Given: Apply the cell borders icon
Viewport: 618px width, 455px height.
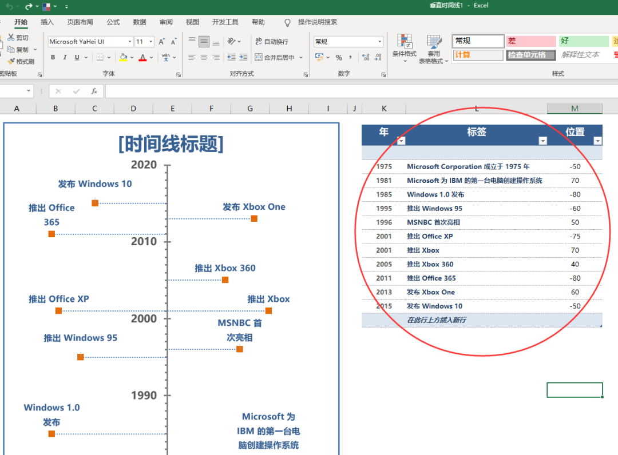Looking at the screenshot, I should click(x=100, y=58).
